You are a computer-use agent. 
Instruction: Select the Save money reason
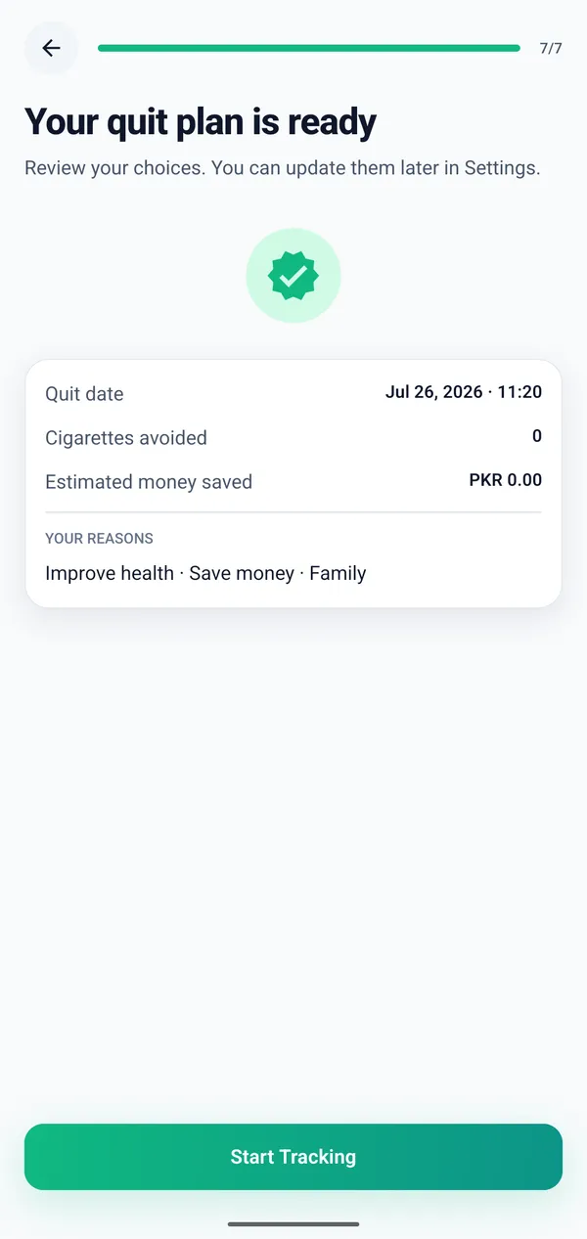pos(242,573)
